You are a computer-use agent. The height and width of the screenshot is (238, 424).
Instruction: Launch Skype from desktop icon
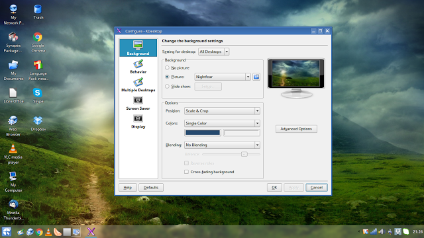tap(38, 95)
